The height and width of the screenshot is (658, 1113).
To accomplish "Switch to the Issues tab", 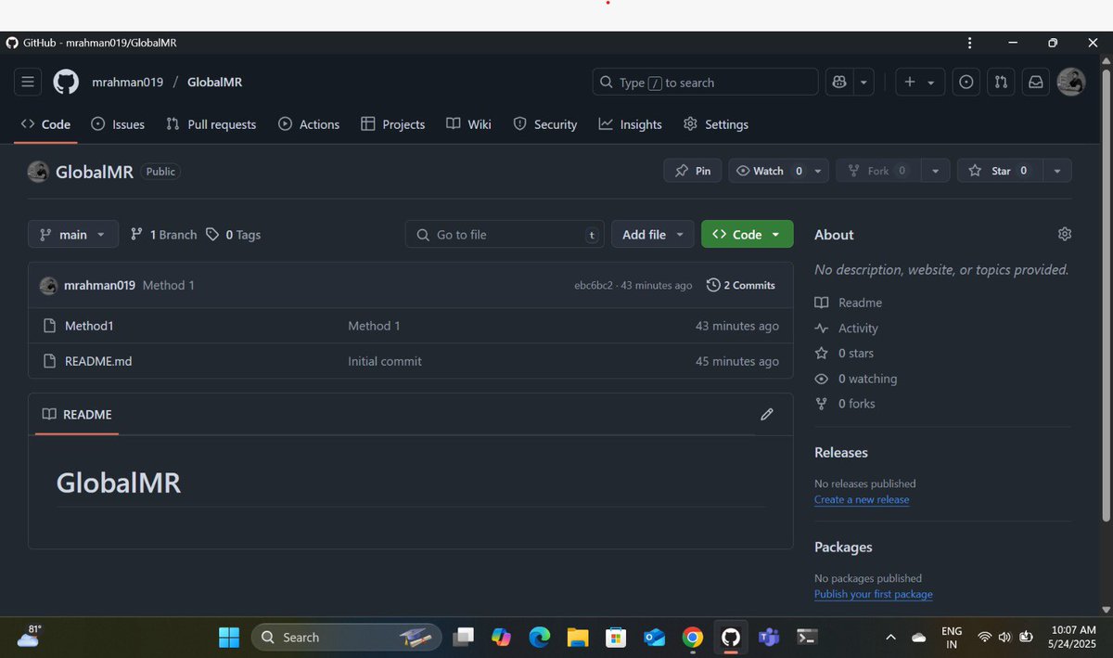I will pos(118,124).
